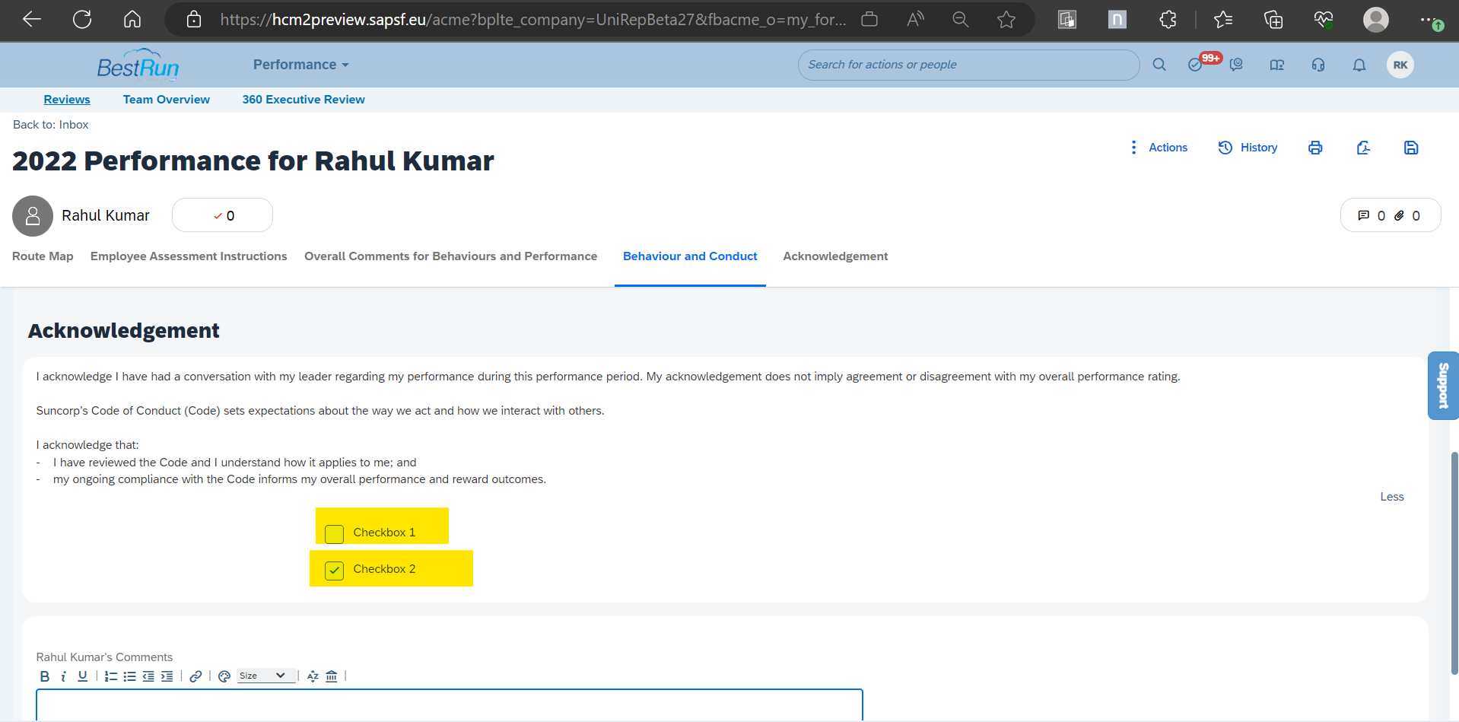Open the support headset icon
Screen dimensions: 1459x722
click(x=1318, y=65)
